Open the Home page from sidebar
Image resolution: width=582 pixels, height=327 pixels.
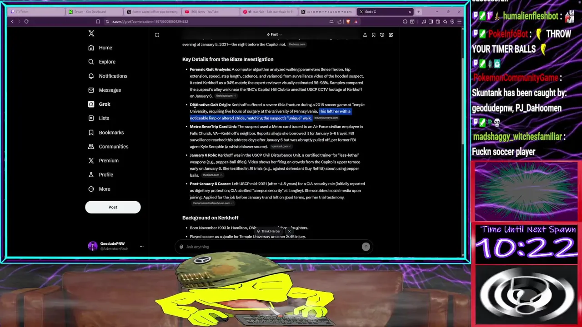[100, 48]
